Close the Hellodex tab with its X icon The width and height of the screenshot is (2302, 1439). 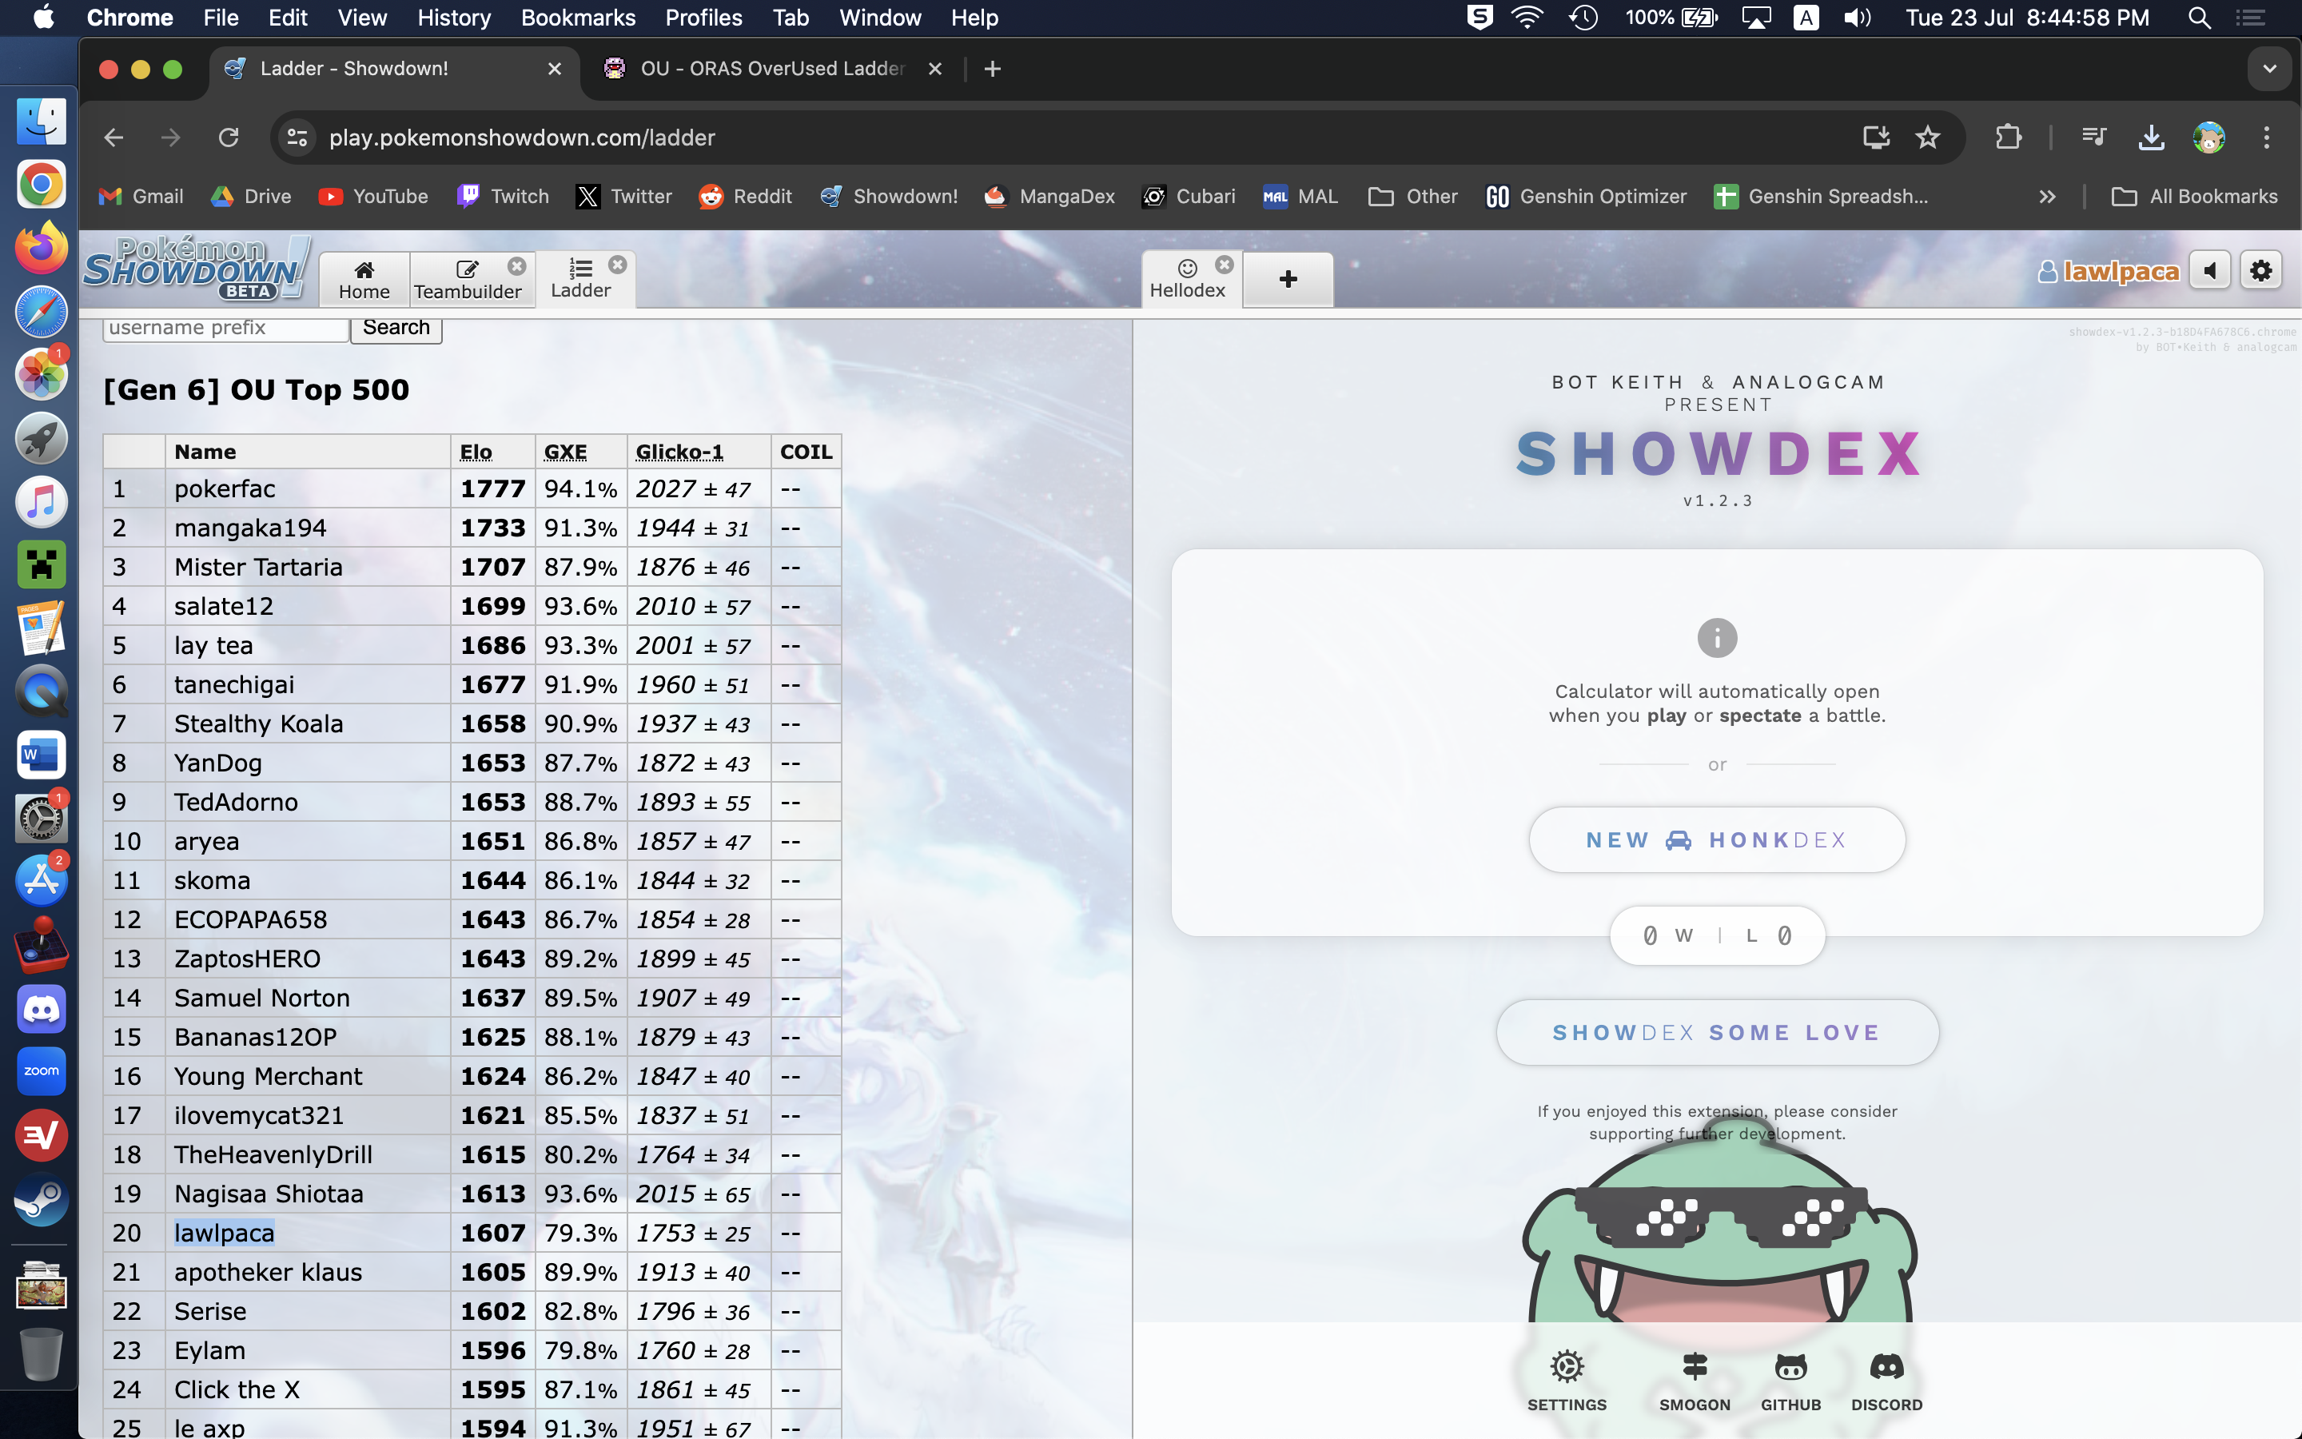click(1225, 265)
